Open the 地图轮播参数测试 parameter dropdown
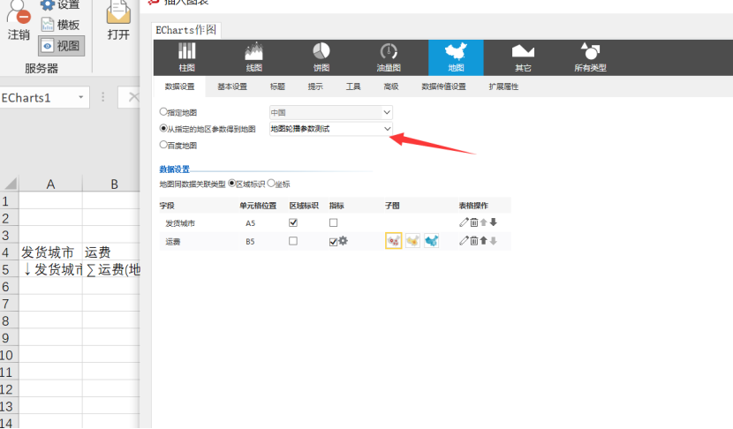733x429 pixels. (x=331, y=129)
